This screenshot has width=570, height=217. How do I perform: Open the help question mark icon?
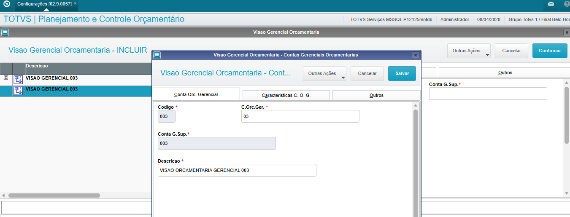pos(567,4)
